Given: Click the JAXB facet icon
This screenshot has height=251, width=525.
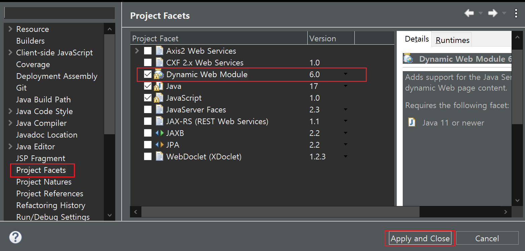Looking at the screenshot, I should 160,133.
